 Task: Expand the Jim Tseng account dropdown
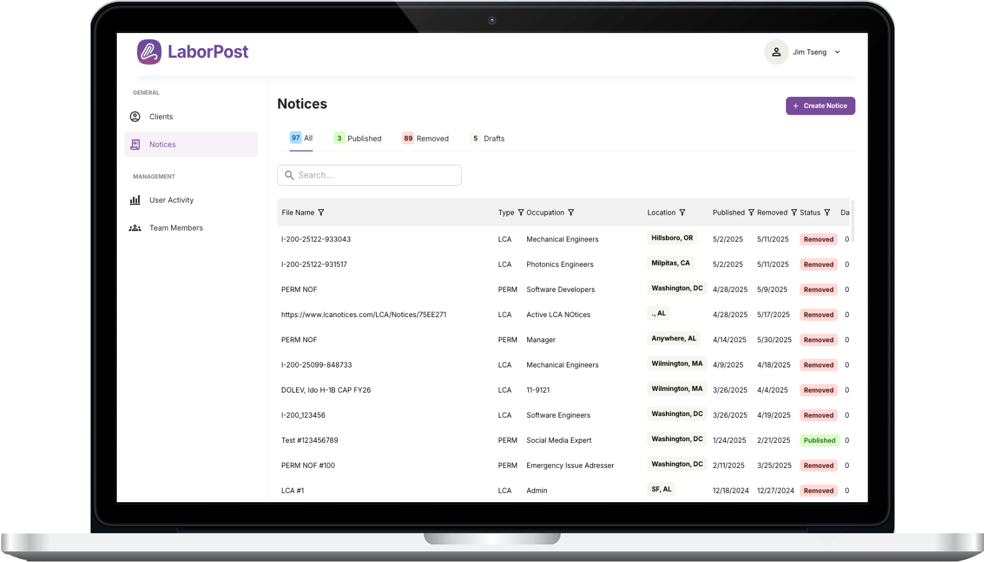tap(837, 52)
